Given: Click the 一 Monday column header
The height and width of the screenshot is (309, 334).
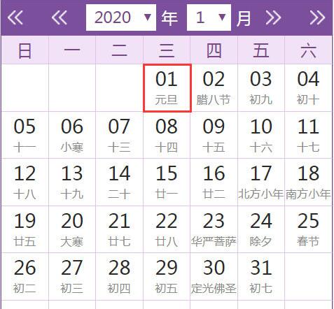Looking at the screenshot, I should click(72, 50).
